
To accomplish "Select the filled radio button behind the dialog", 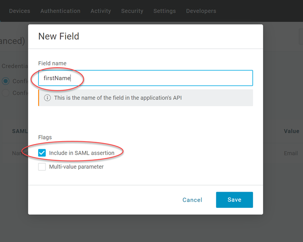I will tap(6, 81).
